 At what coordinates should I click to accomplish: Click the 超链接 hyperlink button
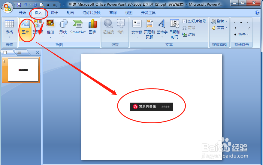click(x=108, y=27)
